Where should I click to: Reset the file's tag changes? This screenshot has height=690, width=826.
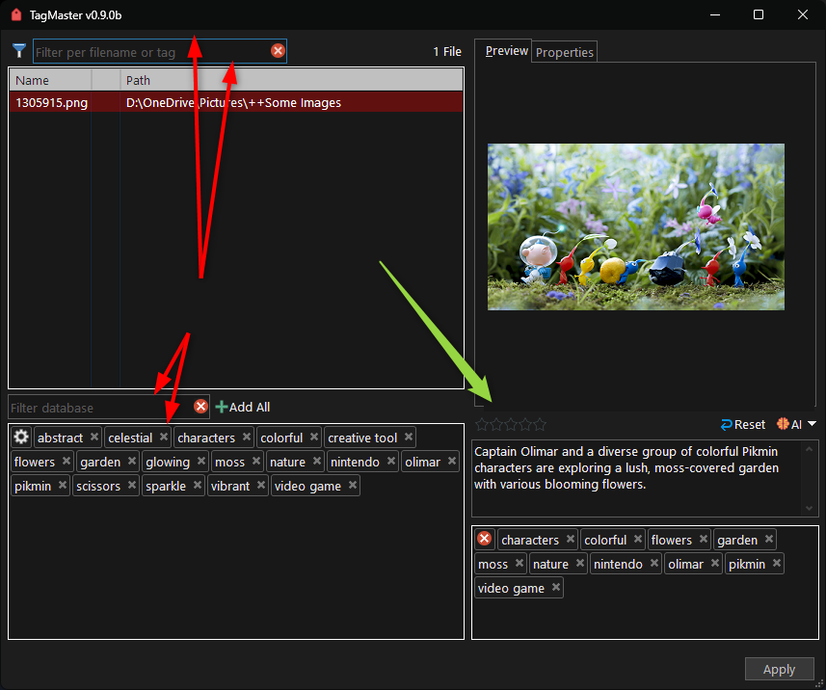click(x=742, y=424)
